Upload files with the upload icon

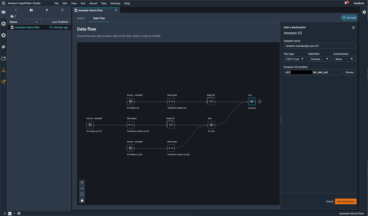47,10
